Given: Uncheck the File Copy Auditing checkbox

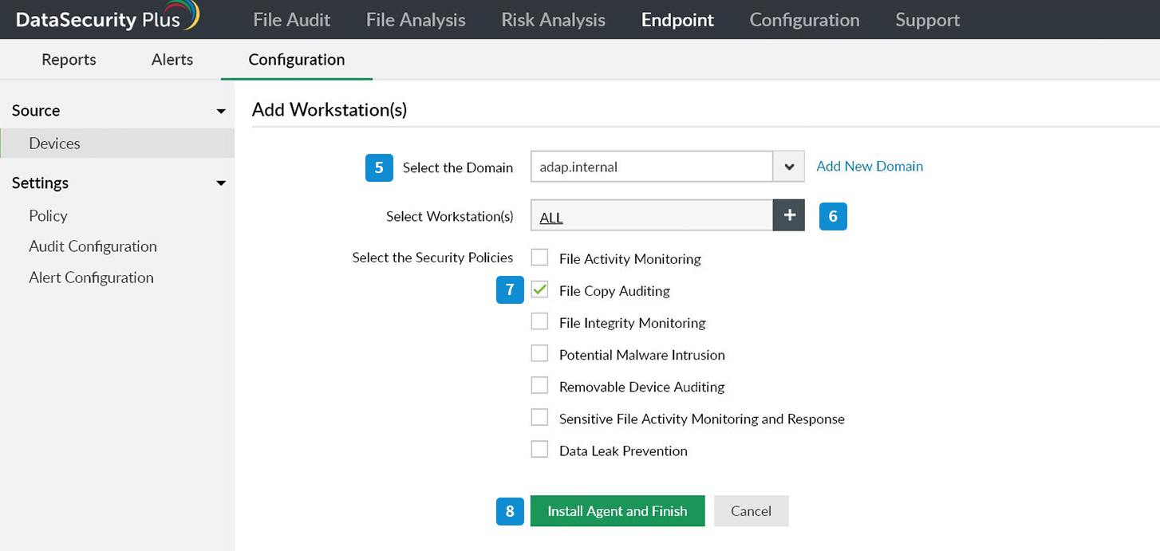Looking at the screenshot, I should point(540,290).
